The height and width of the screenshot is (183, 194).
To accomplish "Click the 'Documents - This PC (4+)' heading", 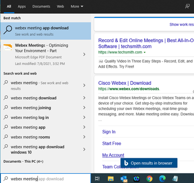I will [x=23, y=161].
